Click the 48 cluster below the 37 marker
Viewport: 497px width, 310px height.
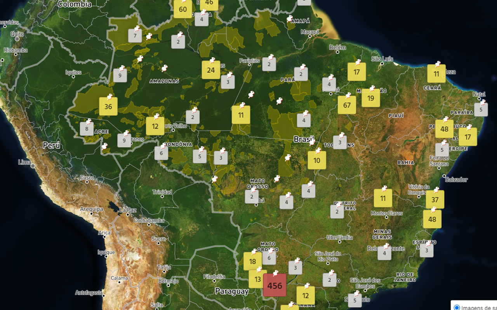[x=432, y=219]
